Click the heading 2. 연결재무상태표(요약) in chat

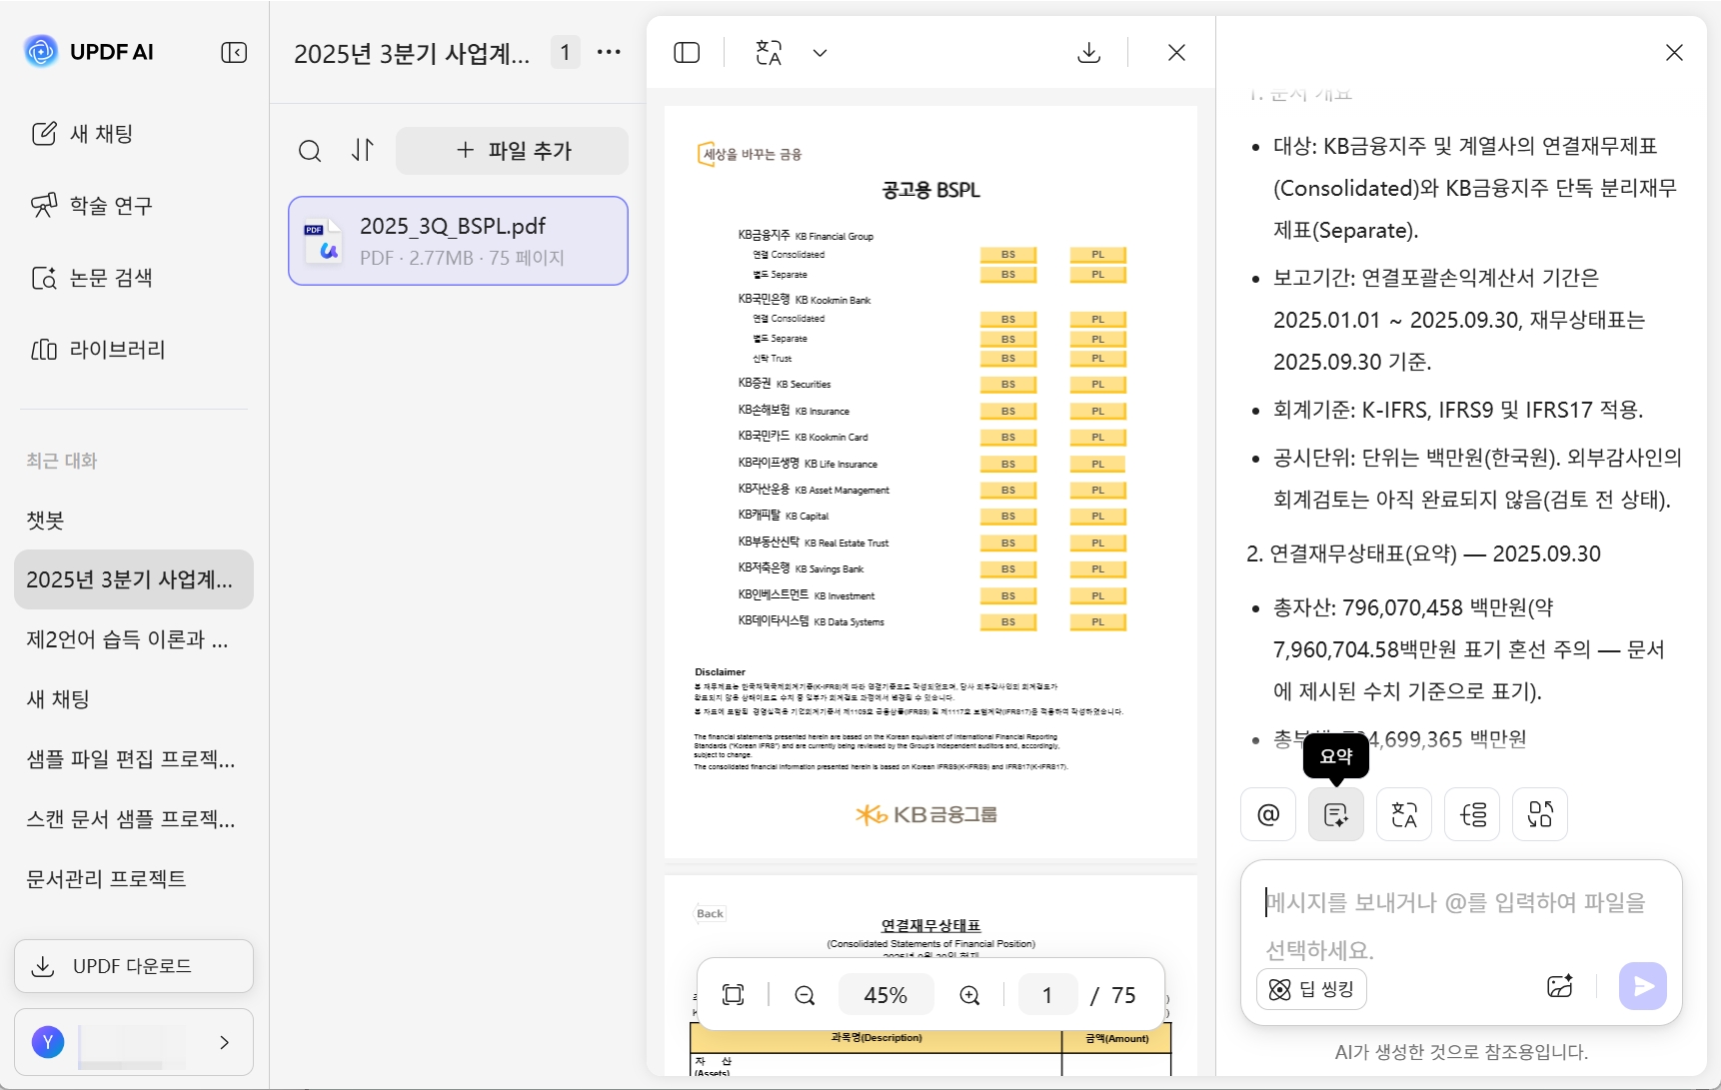1424,553
